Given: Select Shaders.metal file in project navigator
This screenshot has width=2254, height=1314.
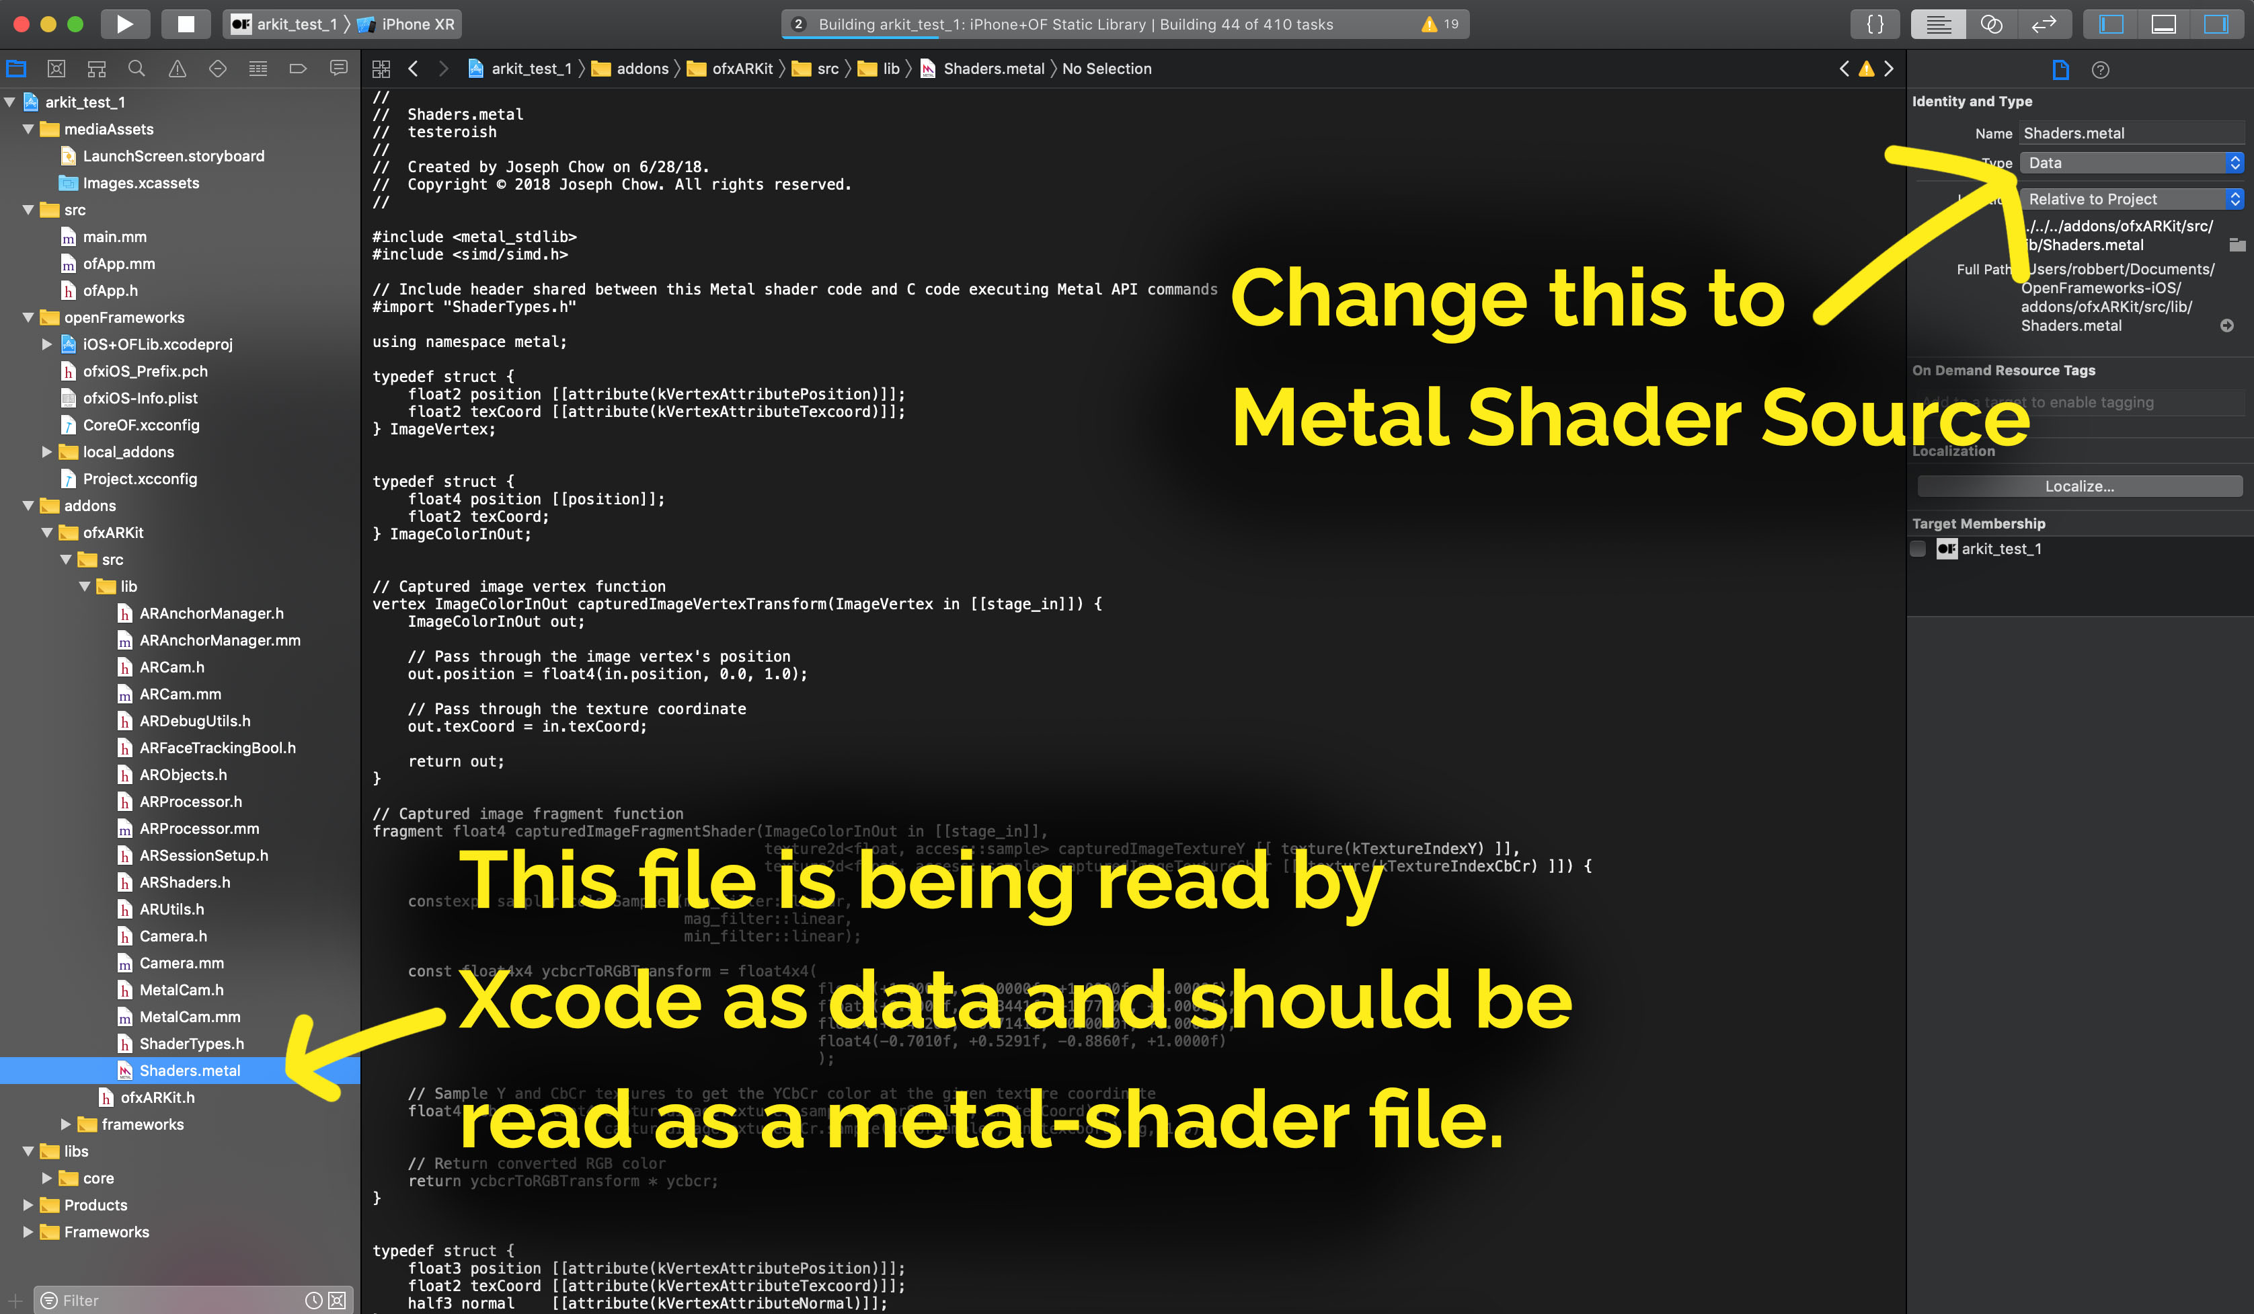Looking at the screenshot, I should click(x=189, y=1070).
